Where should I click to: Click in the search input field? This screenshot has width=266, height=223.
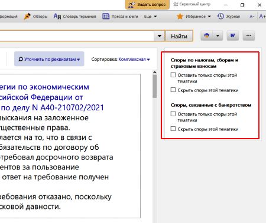pyautogui.click(x=77, y=36)
